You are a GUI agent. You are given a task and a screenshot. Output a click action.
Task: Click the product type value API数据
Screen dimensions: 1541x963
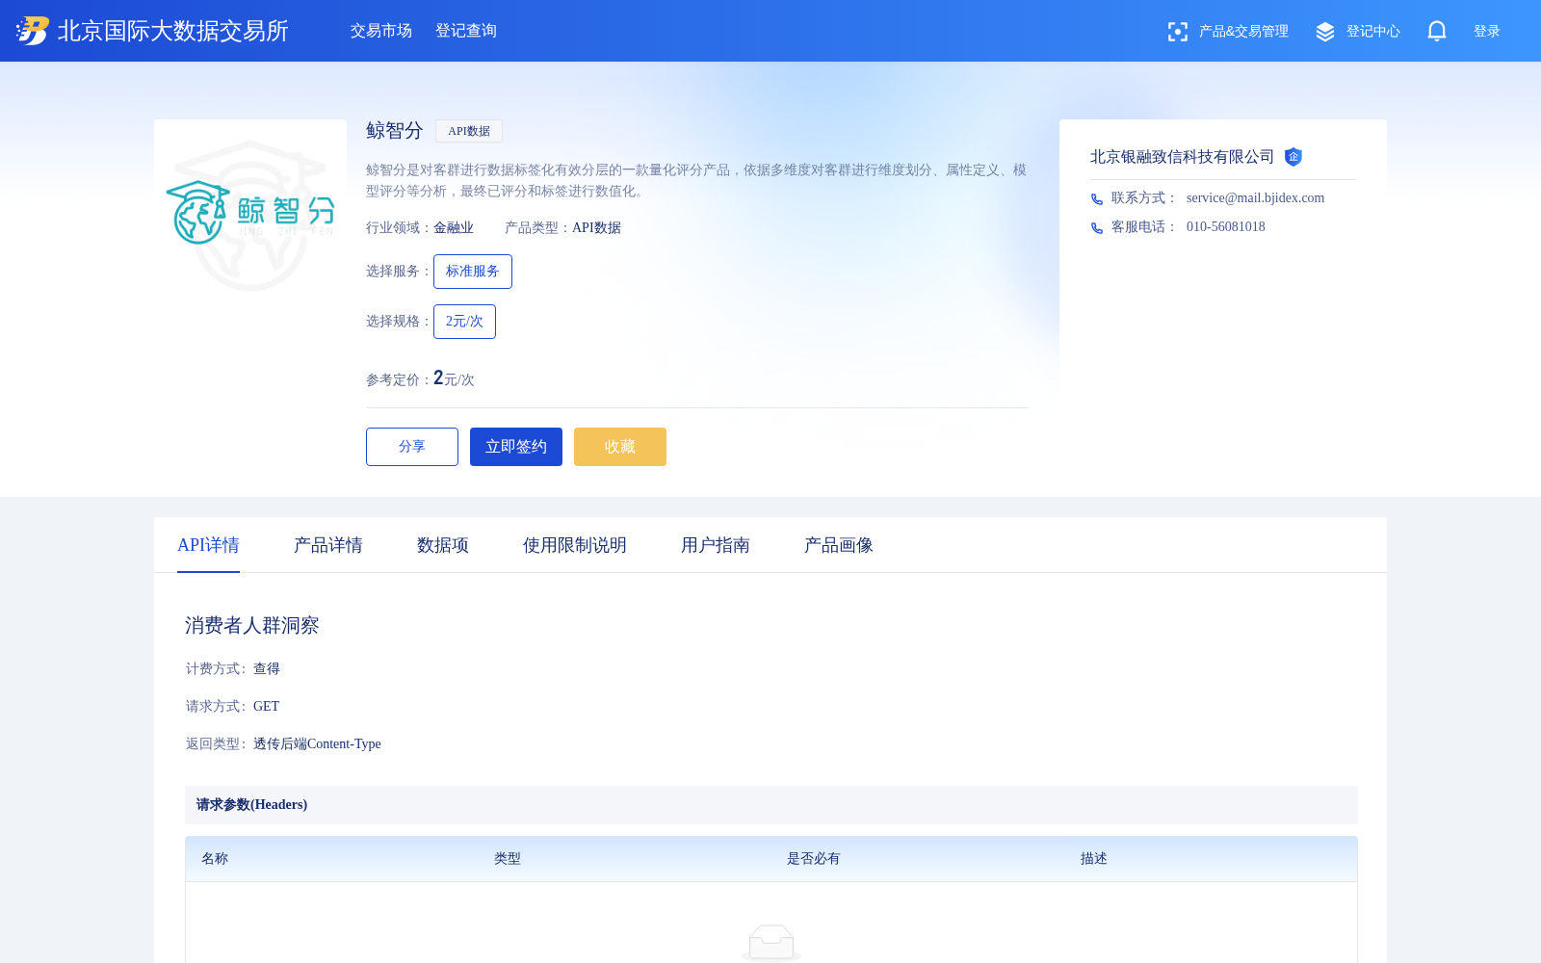click(596, 228)
